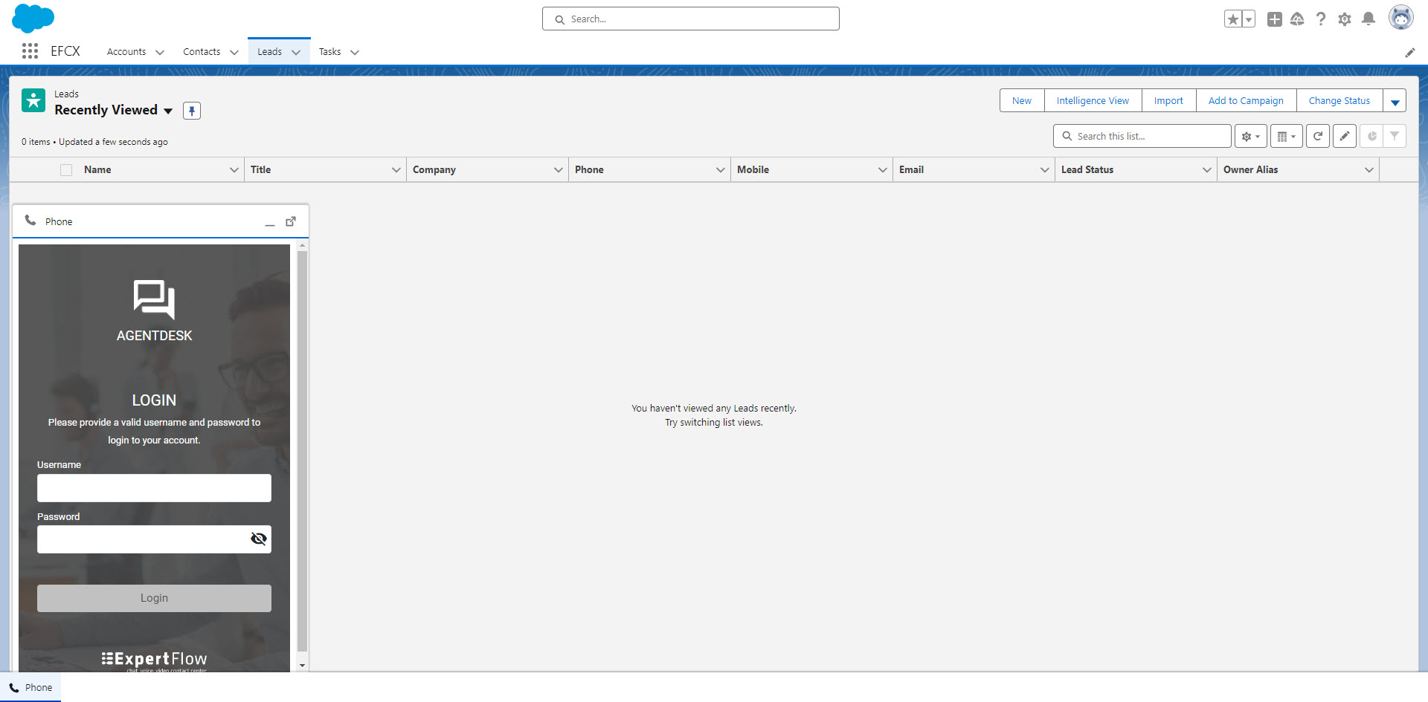The height and width of the screenshot is (702, 1428).
Task: Click the notifications bell icon
Action: click(1368, 19)
